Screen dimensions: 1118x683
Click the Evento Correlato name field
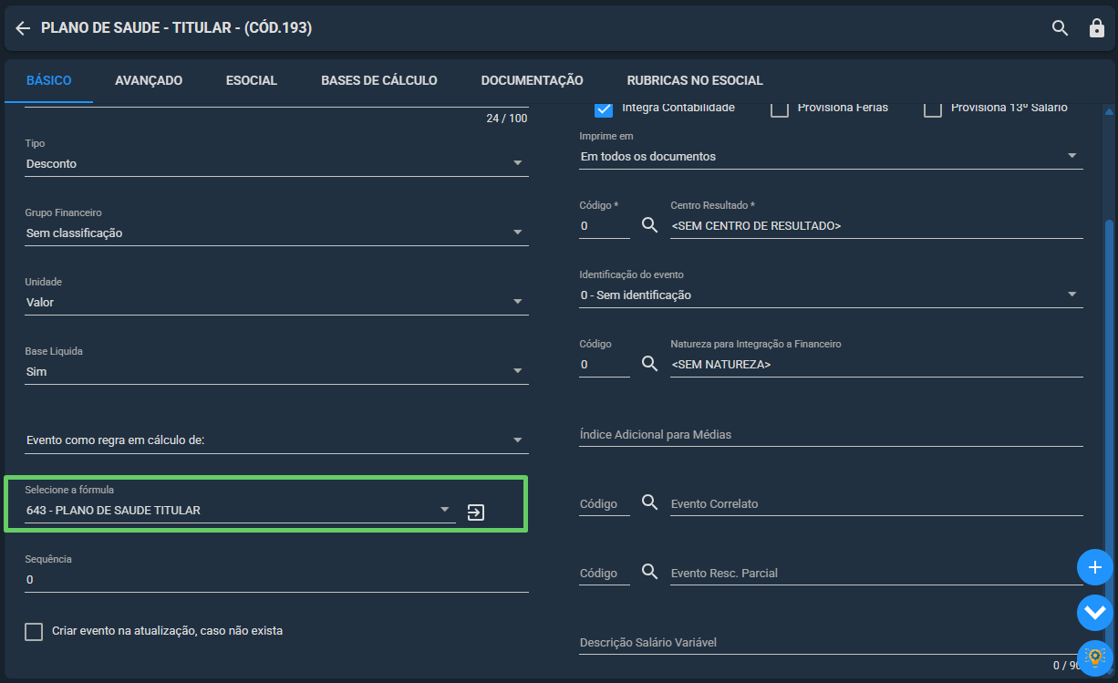pyautogui.click(x=876, y=503)
